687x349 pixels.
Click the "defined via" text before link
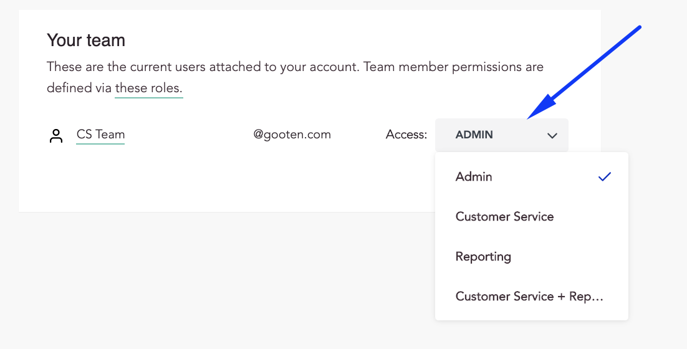79,88
